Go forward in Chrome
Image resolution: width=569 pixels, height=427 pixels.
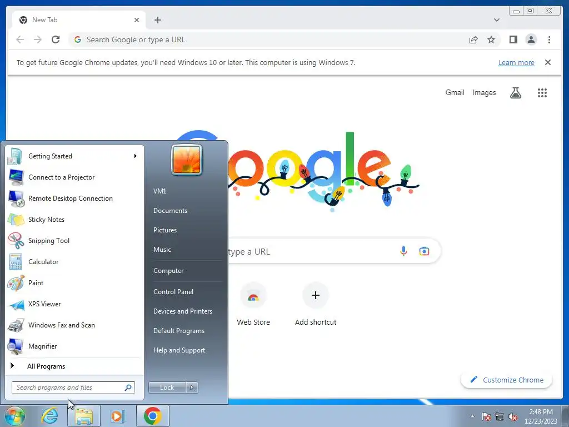pyautogui.click(x=38, y=39)
